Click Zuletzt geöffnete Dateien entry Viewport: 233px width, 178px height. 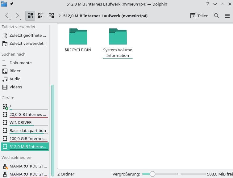(x=27, y=35)
